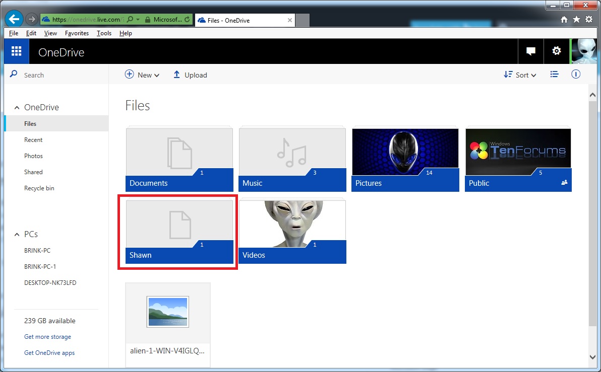Image resolution: width=601 pixels, height=372 pixels.
Task: Open the details info pane icon
Action: coord(576,74)
